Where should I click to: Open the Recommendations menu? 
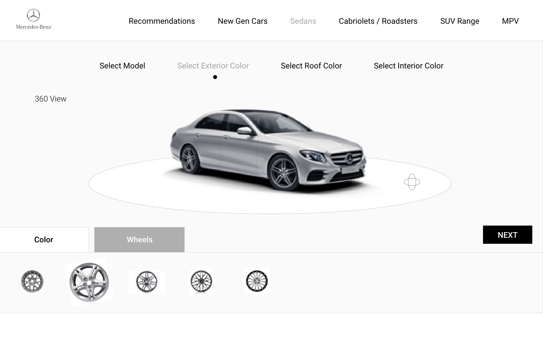coord(162,21)
